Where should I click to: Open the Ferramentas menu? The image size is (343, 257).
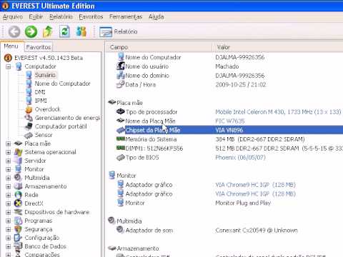tap(126, 17)
